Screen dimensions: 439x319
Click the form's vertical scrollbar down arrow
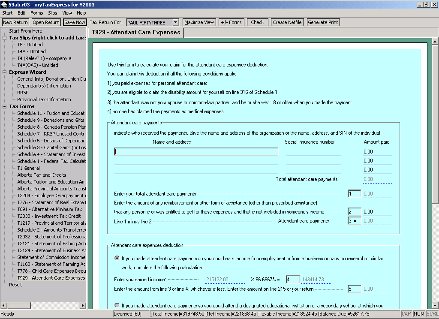(434, 305)
